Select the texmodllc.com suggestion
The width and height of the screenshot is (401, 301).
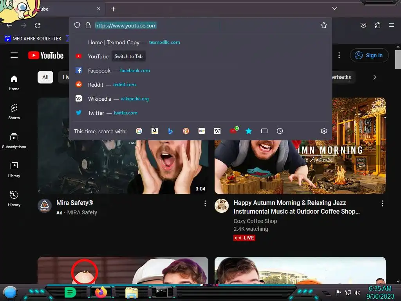point(200,42)
